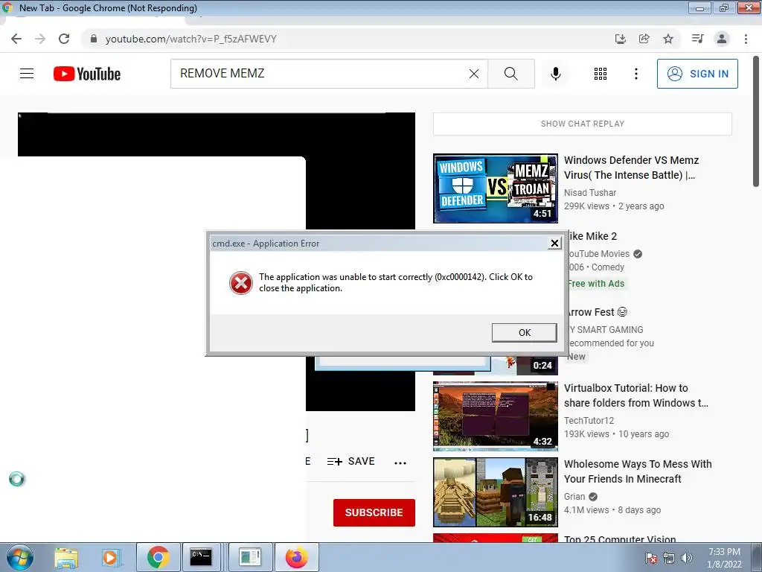
Task: Click the cmd console taskbar icon
Action: 201,557
